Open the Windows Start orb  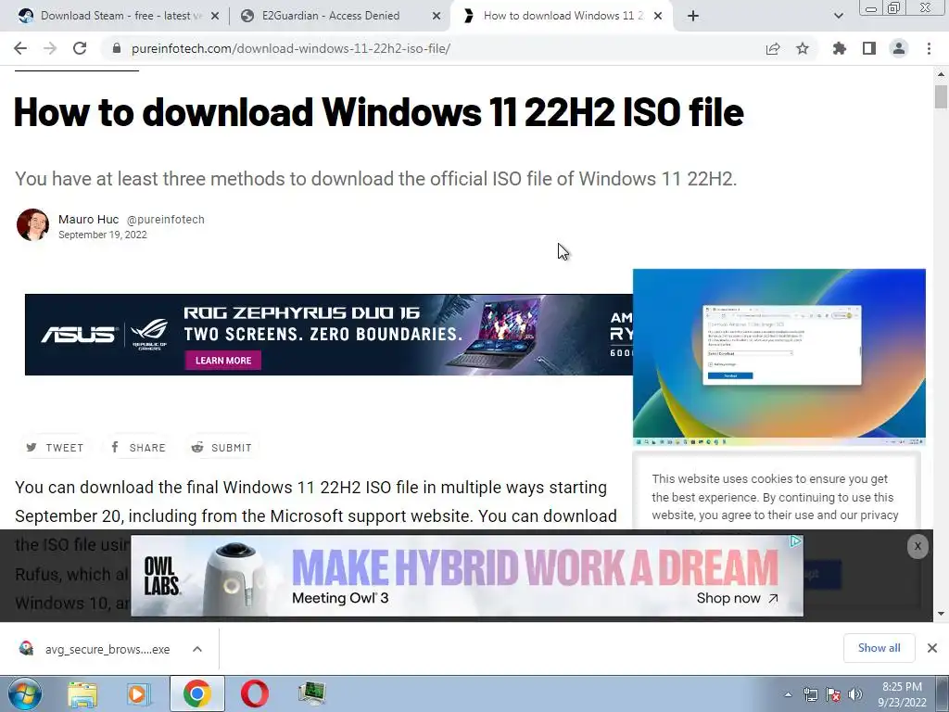point(24,693)
